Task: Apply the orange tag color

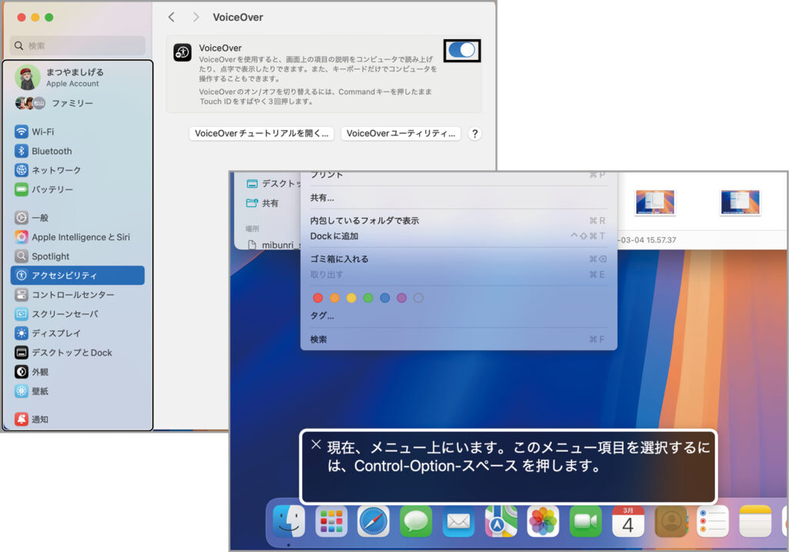Action: [x=334, y=298]
